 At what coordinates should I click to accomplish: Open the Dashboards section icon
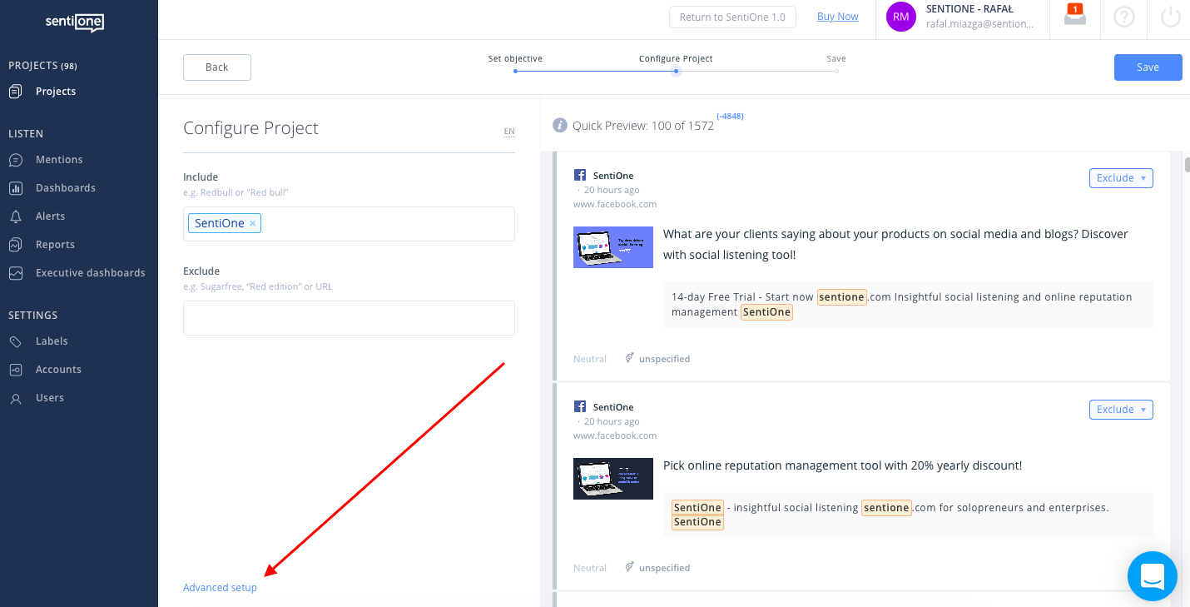16,188
